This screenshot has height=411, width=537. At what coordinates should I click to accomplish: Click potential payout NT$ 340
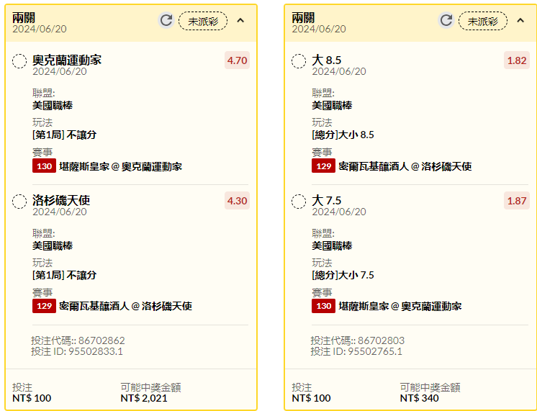pyautogui.click(x=419, y=398)
